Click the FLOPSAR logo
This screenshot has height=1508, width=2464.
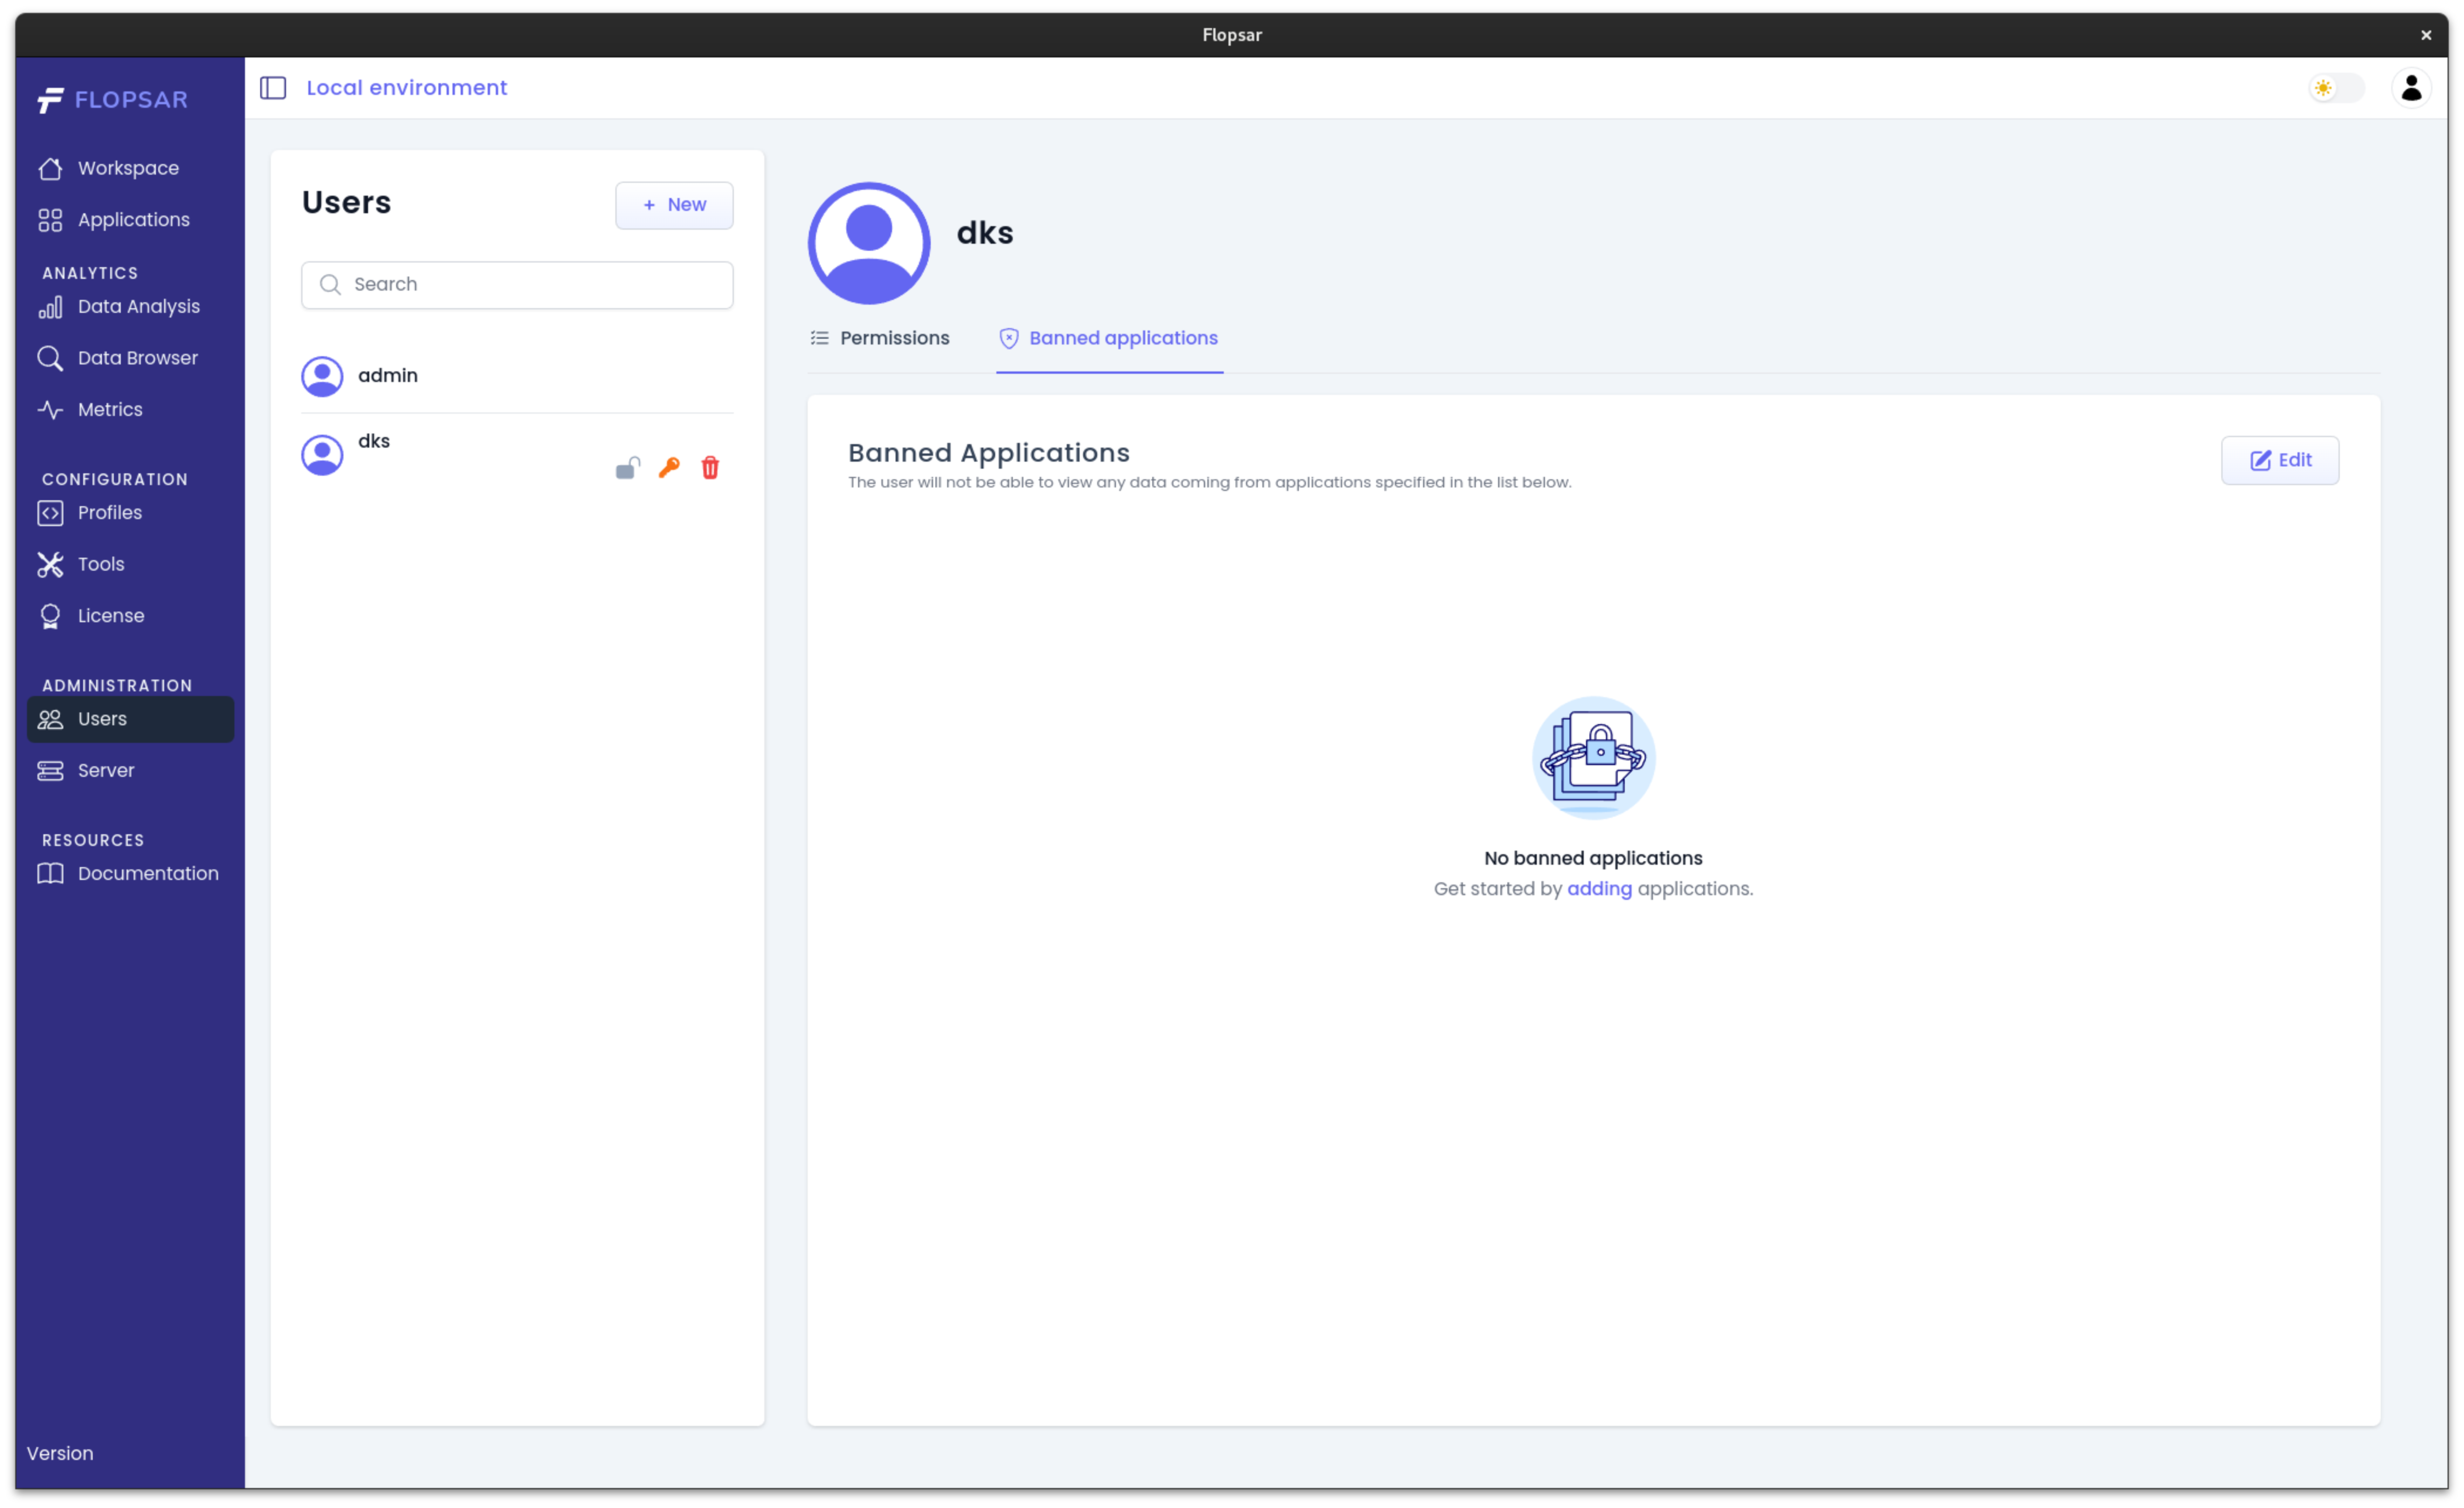point(113,100)
